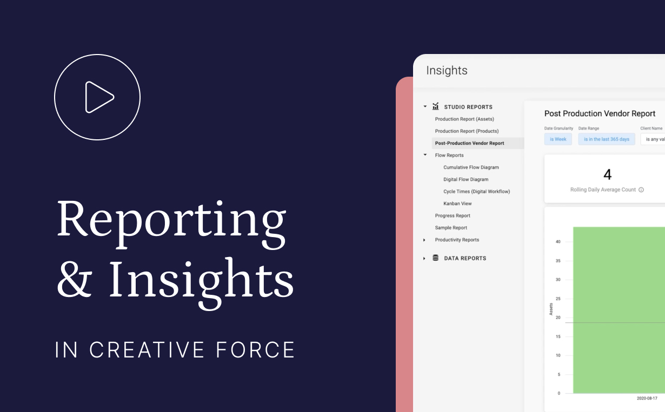
Task: Select Production Report (Assets)
Action: pyautogui.click(x=464, y=119)
